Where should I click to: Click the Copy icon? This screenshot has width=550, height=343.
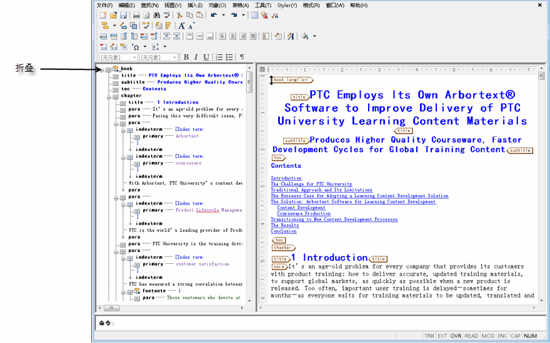[x=190, y=16]
